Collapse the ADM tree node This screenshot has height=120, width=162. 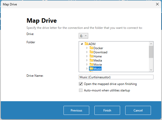pos(82,44)
